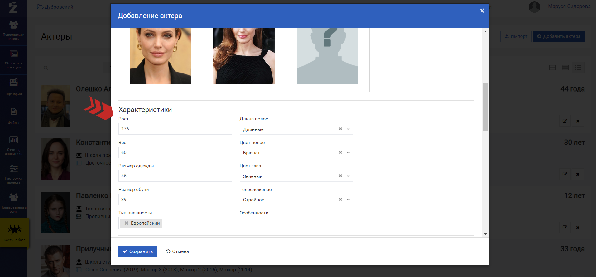Screen dimensions: 596x277
Task: Click the Характеристики heading
Action: click(145, 110)
